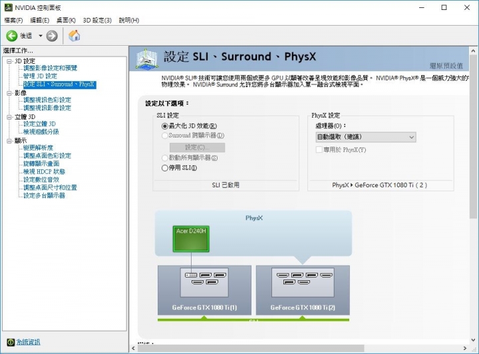Screen dimensions: 479x354
Task: Click the SLI 已啟用 status text
Action: [226, 185]
